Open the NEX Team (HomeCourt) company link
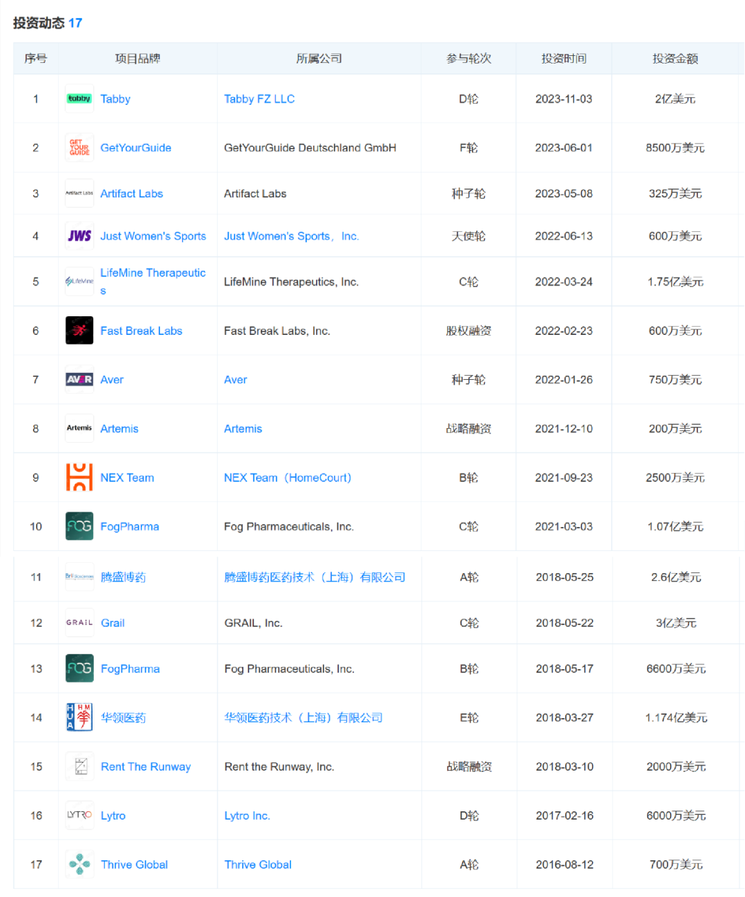This screenshot has height=897, width=745. [288, 478]
